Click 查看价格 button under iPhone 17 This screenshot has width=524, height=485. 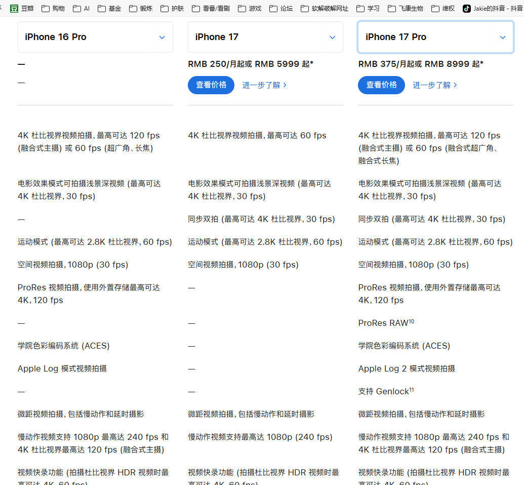(211, 85)
